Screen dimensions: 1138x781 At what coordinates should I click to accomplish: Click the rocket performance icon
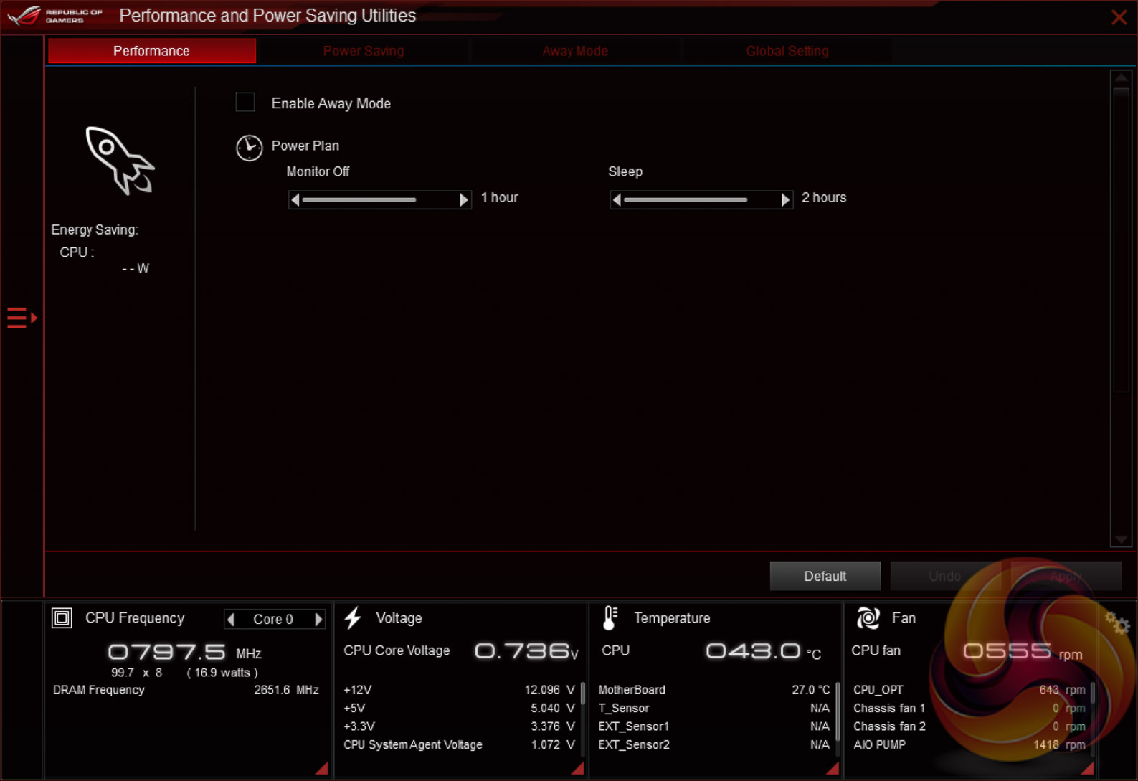click(x=120, y=161)
